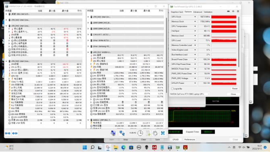Open GPU Load sensor dropdown arrow

point(195,41)
